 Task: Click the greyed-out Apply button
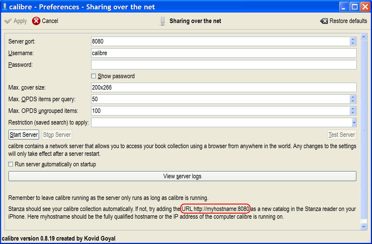tap(16, 21)
